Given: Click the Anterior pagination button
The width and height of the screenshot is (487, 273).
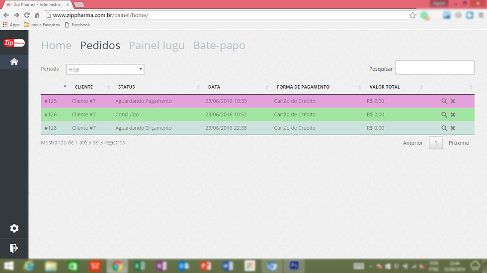Looking at the screenshot, I should point(413,143).
